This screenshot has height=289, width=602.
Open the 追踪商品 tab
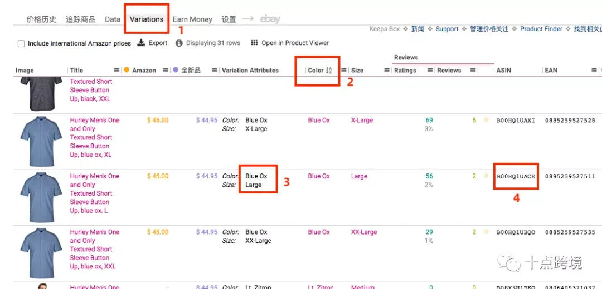pos(81,19)
